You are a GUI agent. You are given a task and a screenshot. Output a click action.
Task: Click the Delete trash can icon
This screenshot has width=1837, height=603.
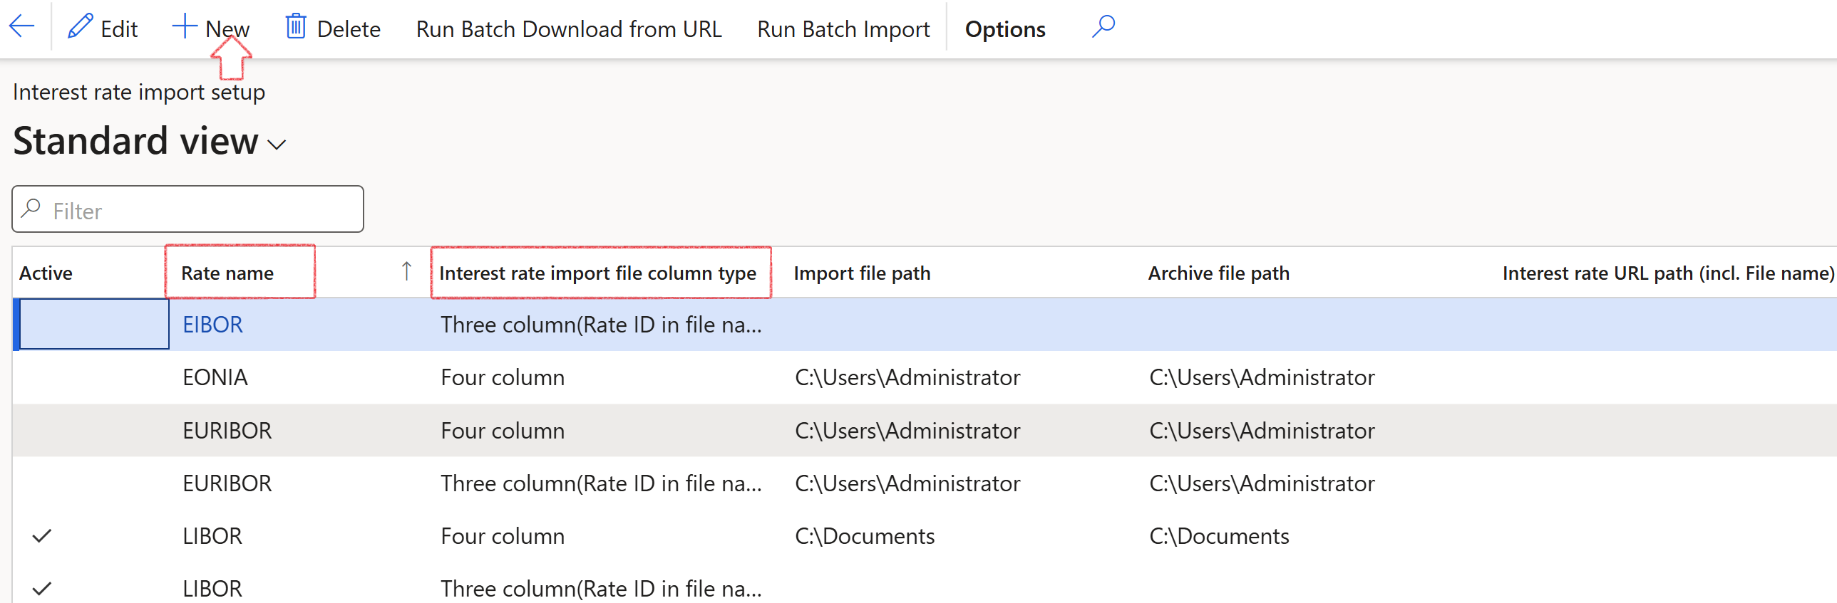click(296, 26)
